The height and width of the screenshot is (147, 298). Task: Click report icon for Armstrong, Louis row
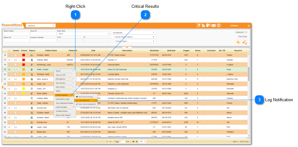(x=32, y=65)
